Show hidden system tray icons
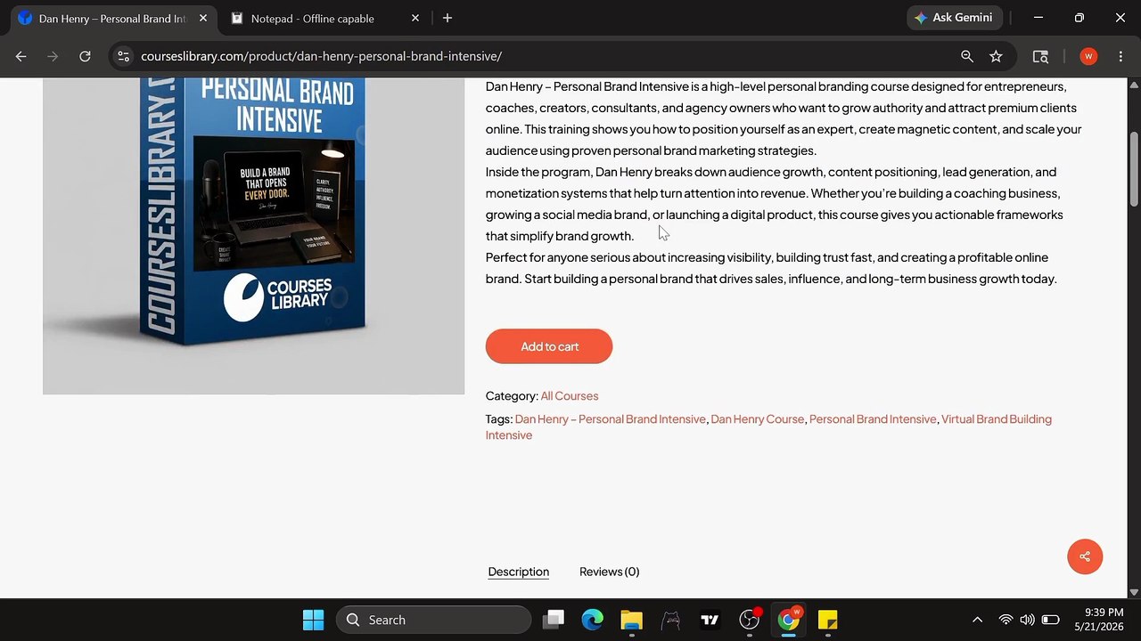This screenshot has height=641, width=1141. click(977, 620)
